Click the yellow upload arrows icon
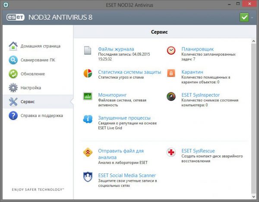 88,152
